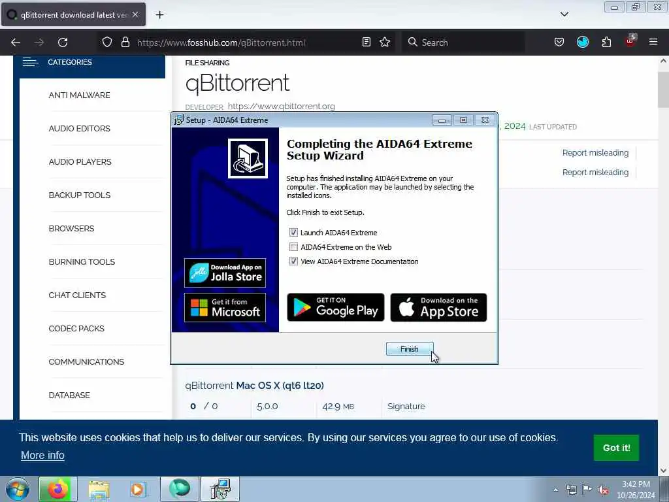
Task: Click the Signature link for Mac OS X
Action: pos(406,407)
